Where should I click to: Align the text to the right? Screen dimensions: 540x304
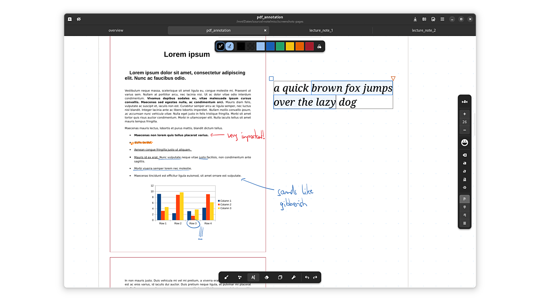465,215
